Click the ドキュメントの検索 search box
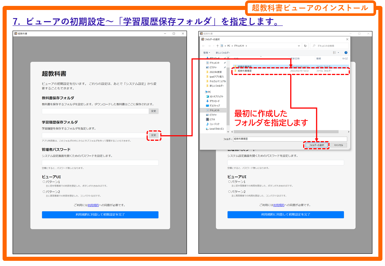Viewport: 385px width, 266px height. pos(329,46)
